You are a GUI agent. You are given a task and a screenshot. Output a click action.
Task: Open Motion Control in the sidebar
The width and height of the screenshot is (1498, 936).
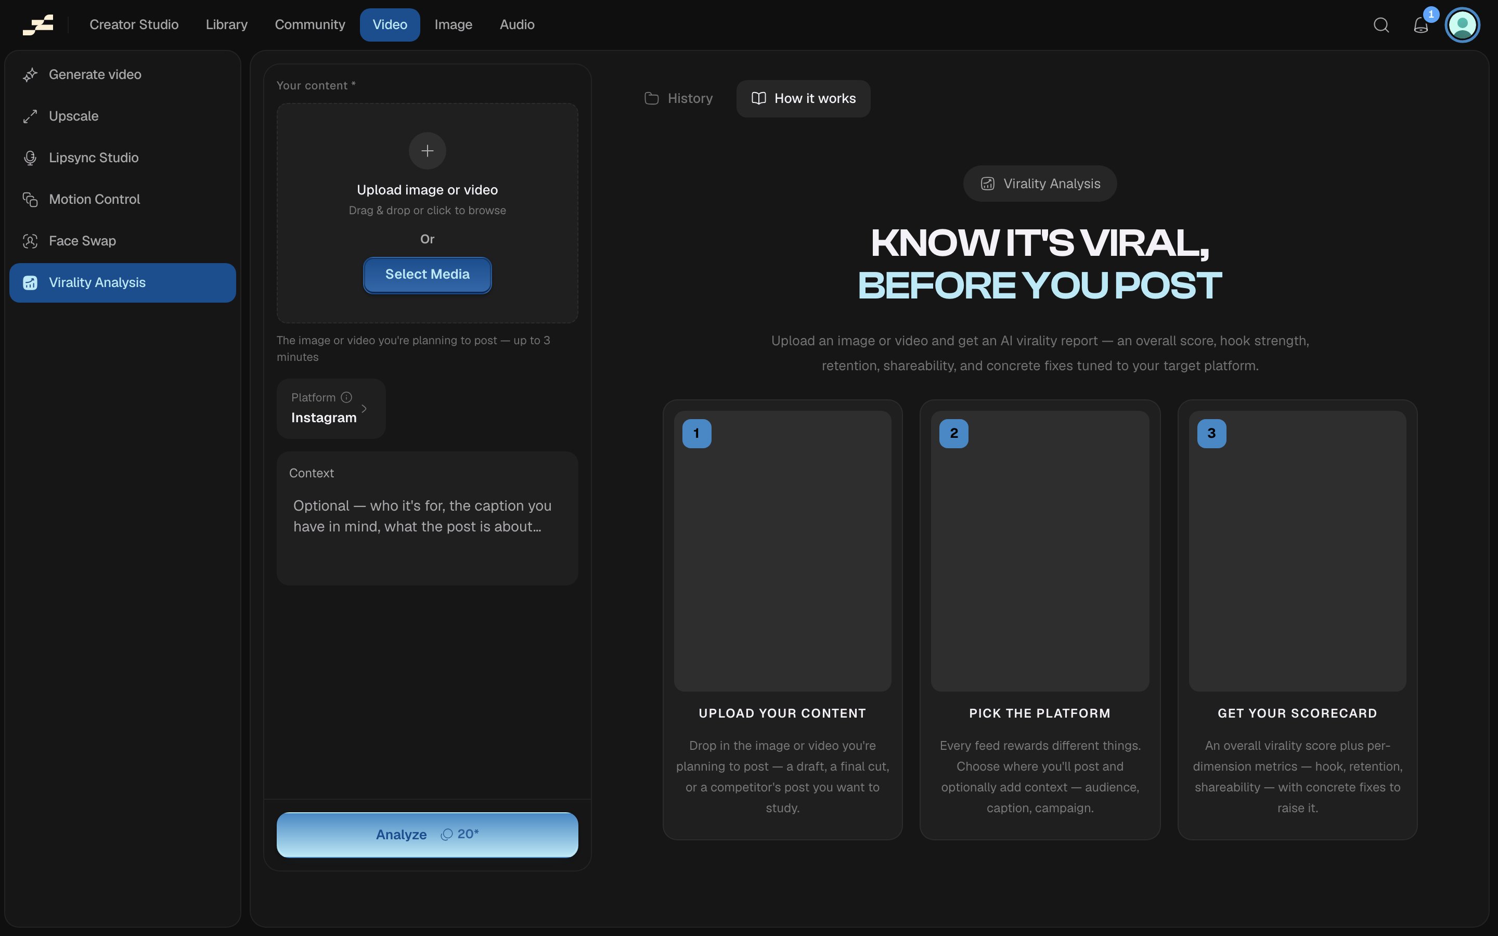(x=123, y=199)
